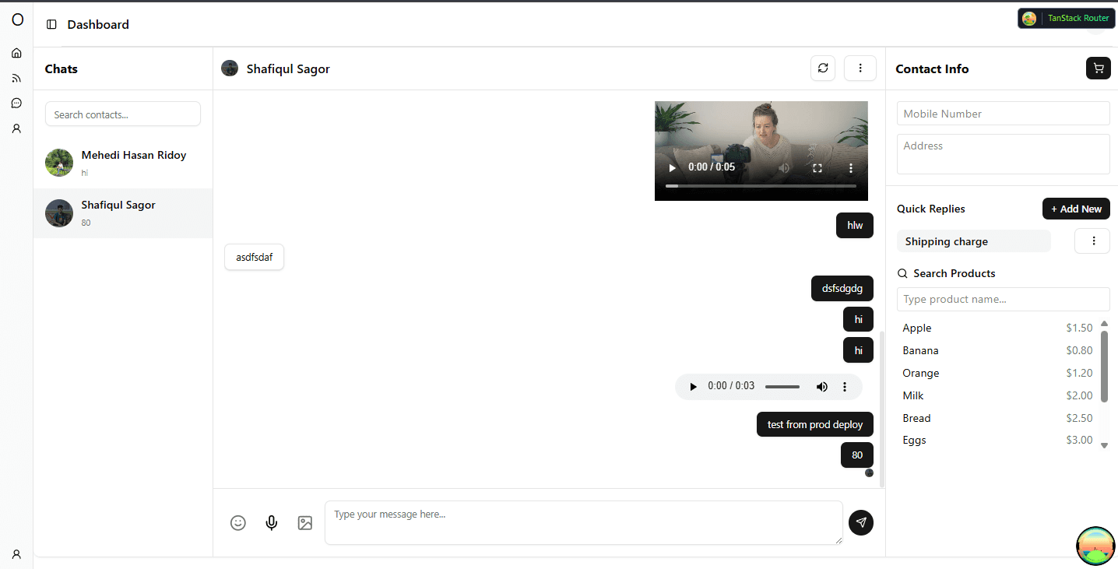The width and height of the screenshot is (1118, 569).
Task: Play the video in the chat
Action: pyautogui.click(x=673, y=167)
